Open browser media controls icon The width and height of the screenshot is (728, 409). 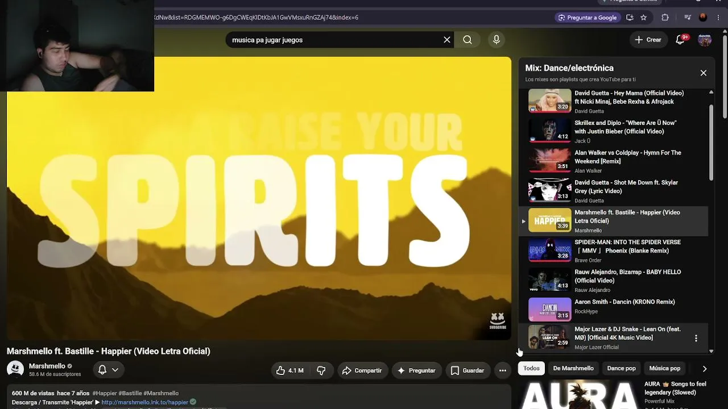tap(688, 18)
